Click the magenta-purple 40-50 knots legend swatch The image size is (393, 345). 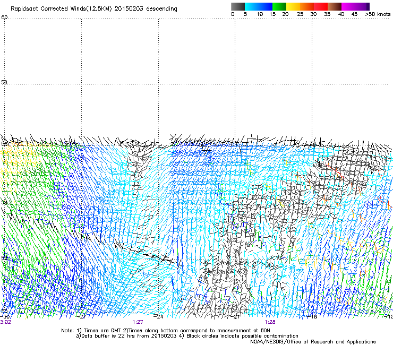point(355,6)
